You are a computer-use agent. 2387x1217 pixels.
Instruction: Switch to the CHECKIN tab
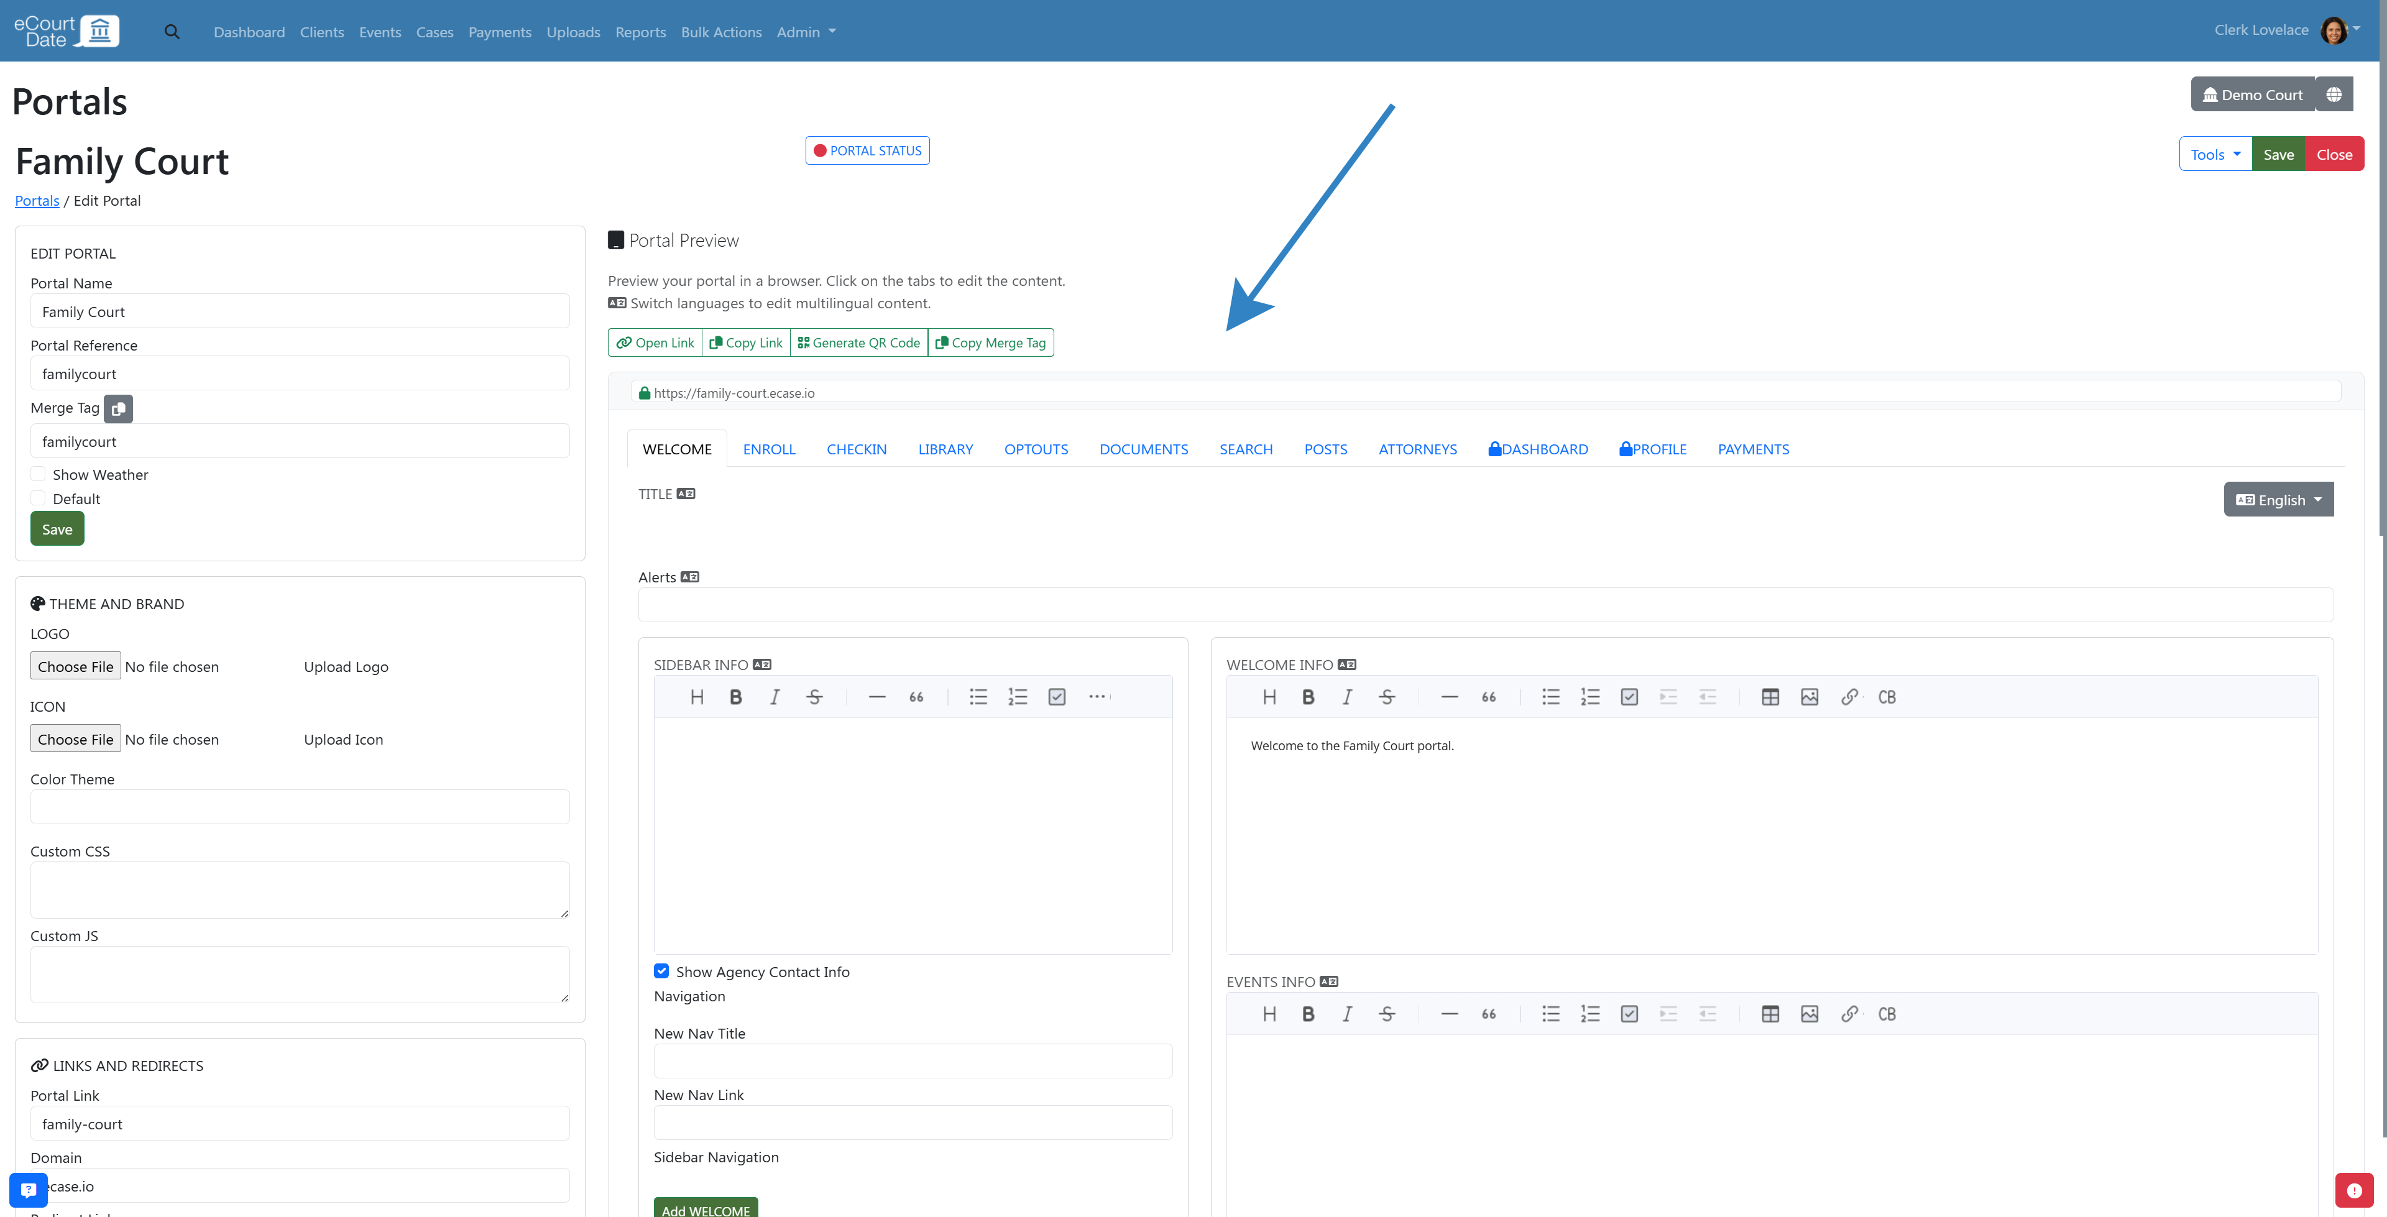pyautogui.click(x=856, y=449)
